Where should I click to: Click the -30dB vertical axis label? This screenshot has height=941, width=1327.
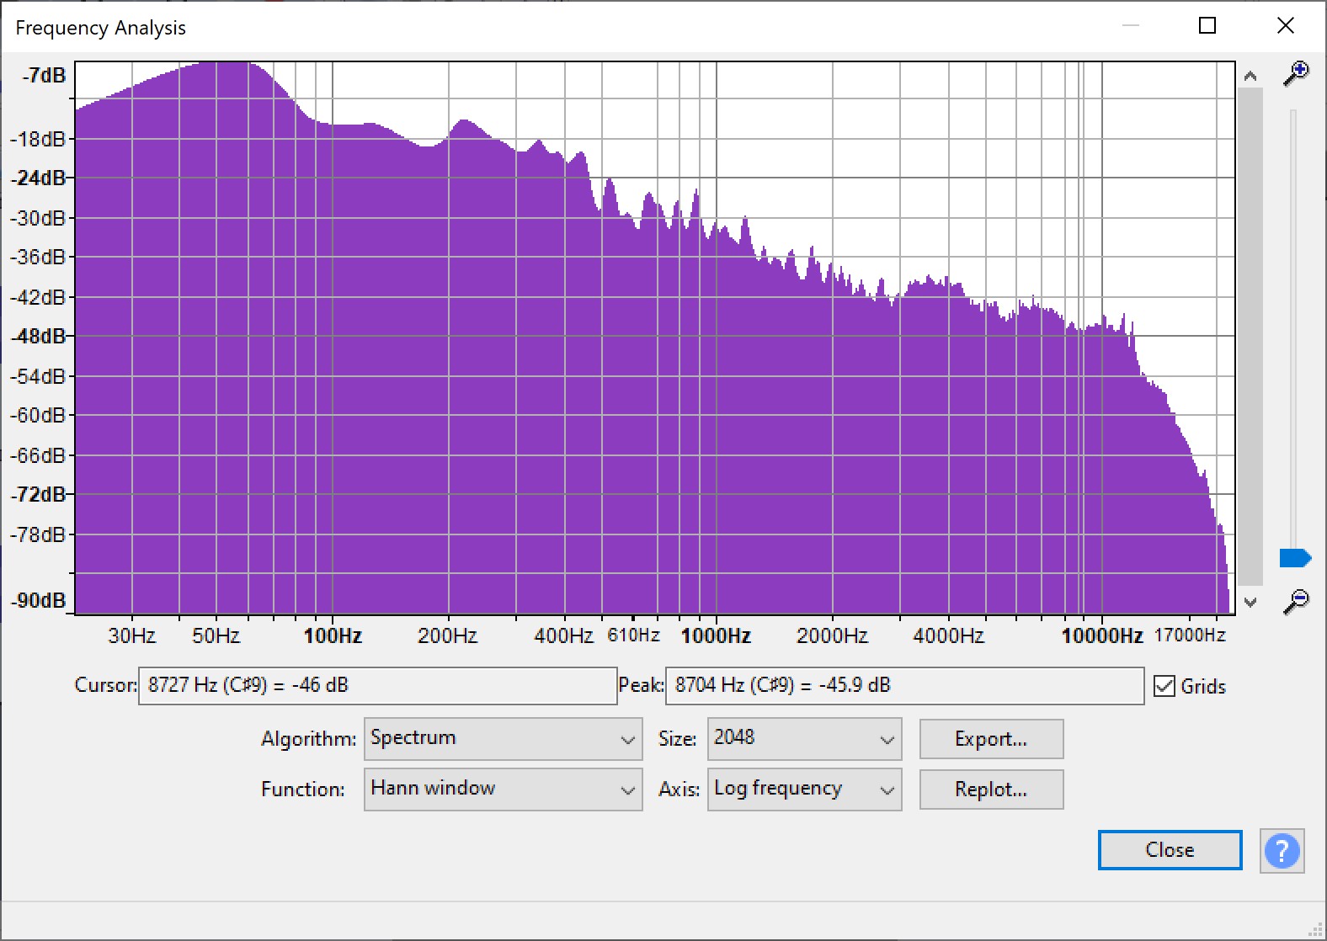click(x=38, y=218)
